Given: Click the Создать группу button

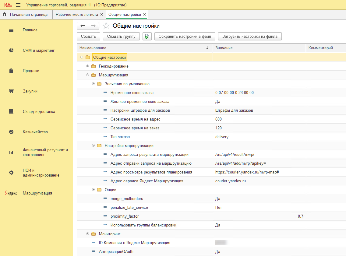Looking at the screenshot, I should coord(121,37).
